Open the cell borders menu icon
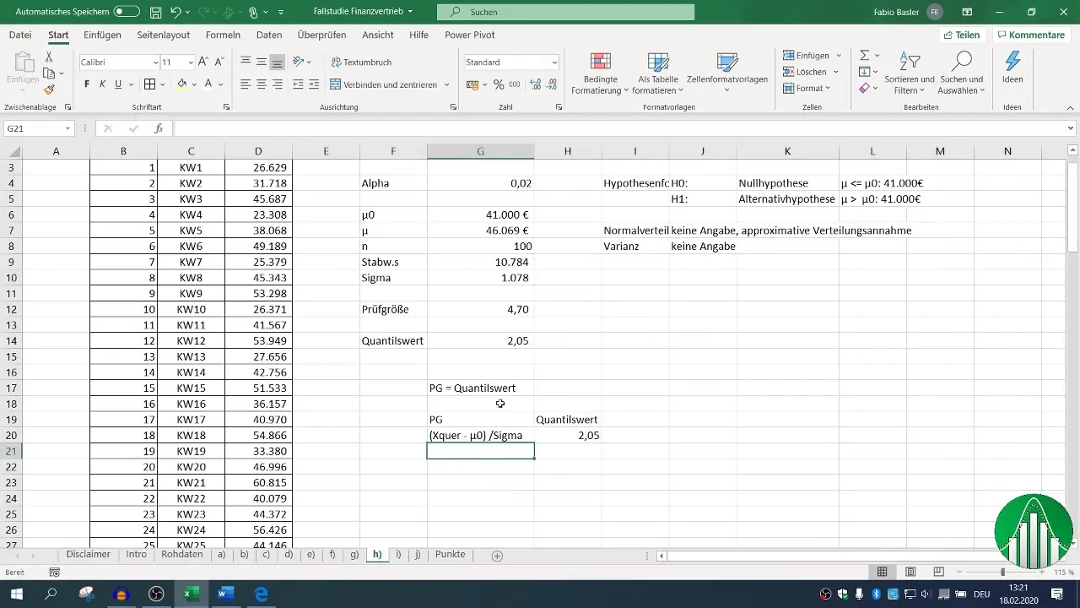Screen dimensions: 1080x608 point(149,84)
